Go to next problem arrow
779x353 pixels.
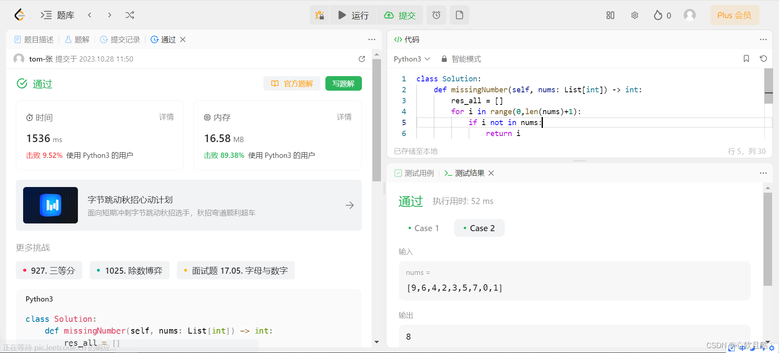pos(110,15)
